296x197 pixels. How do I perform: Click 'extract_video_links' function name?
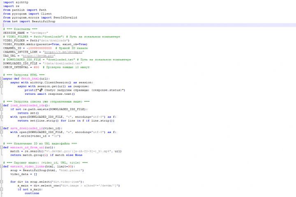coord(28,167)
